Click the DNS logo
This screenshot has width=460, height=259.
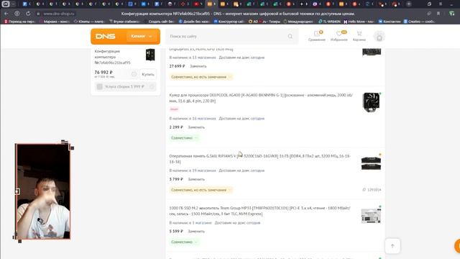pos(105,37)
